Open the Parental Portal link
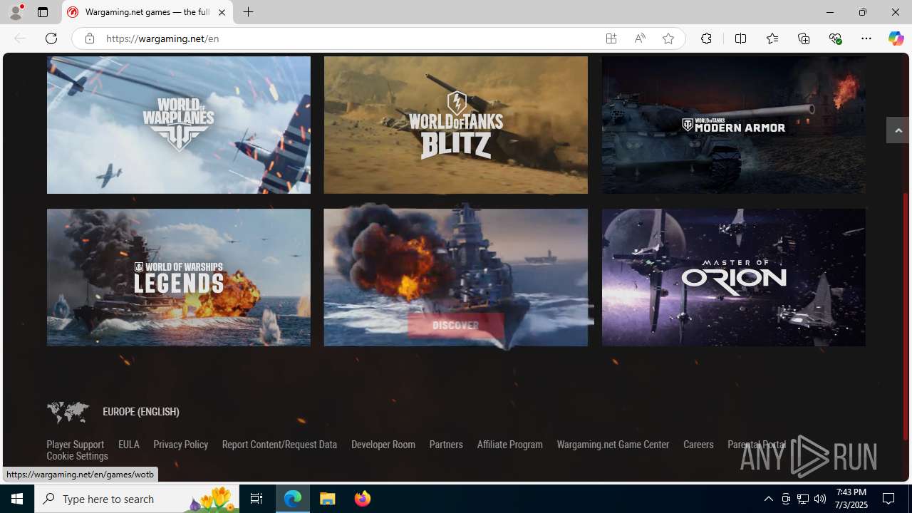The width and height of the screenshot is (912, 513). 757,445
